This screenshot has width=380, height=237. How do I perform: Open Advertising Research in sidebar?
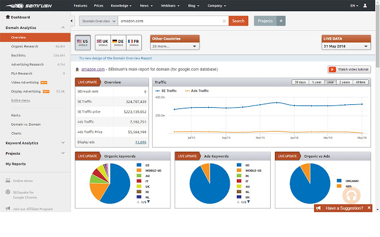27,65
